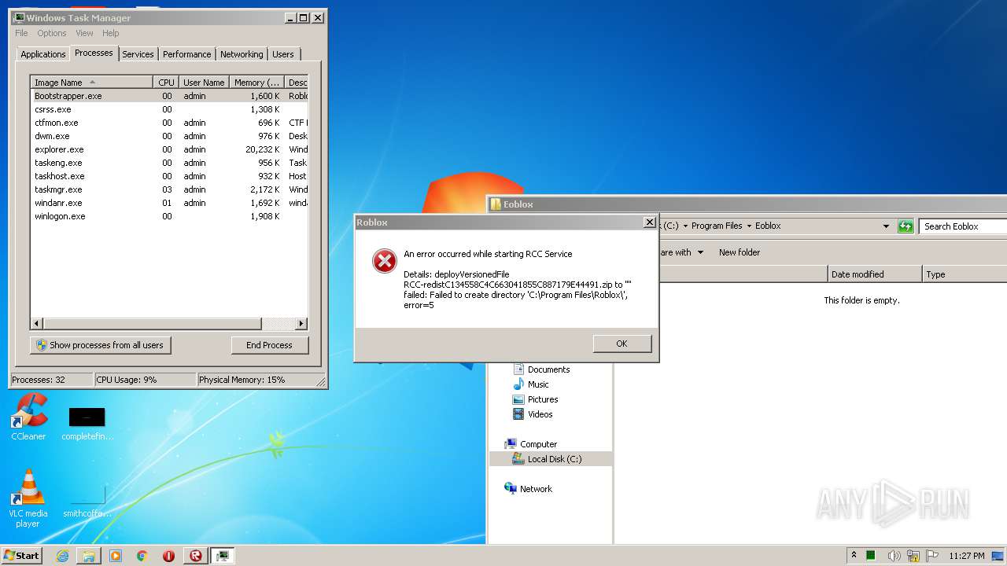
Task: Close the Roblox error dialog
Action: coord(649,222)
